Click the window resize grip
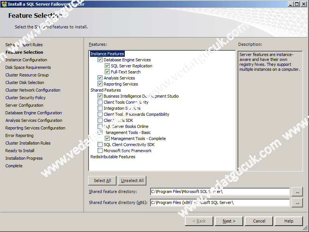 click(305, 229)
